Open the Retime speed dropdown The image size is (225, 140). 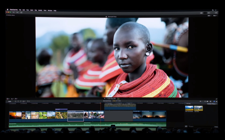(16, 99)
